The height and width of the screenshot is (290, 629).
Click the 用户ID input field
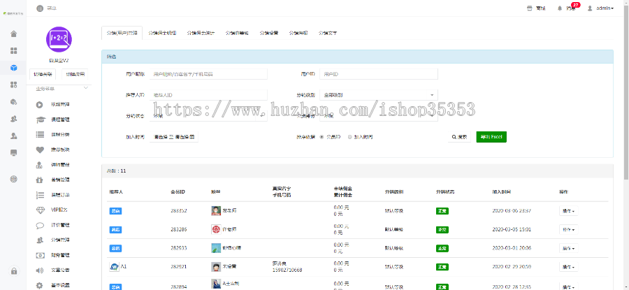pyautogui.click(x=379, y=74)
